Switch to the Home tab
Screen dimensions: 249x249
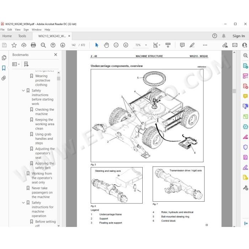7,36
